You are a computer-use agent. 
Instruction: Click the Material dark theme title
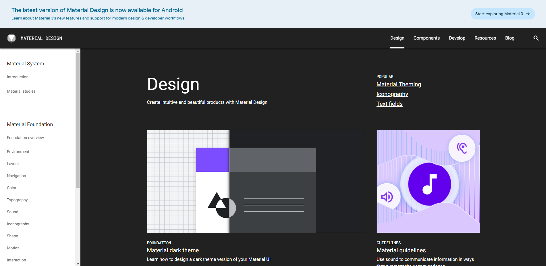(173, 250)
